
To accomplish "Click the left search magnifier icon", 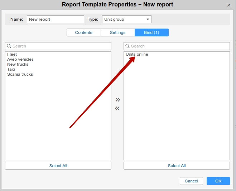I will point(9,46).
